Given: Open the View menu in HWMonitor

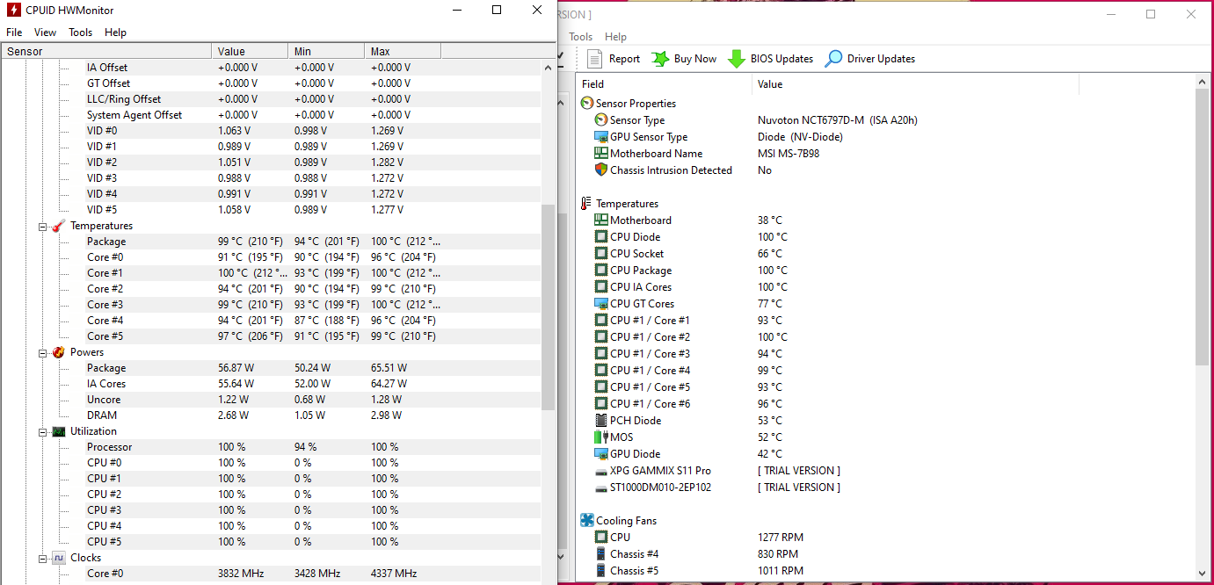Looking at the screenshot, I should click(45, 32).
